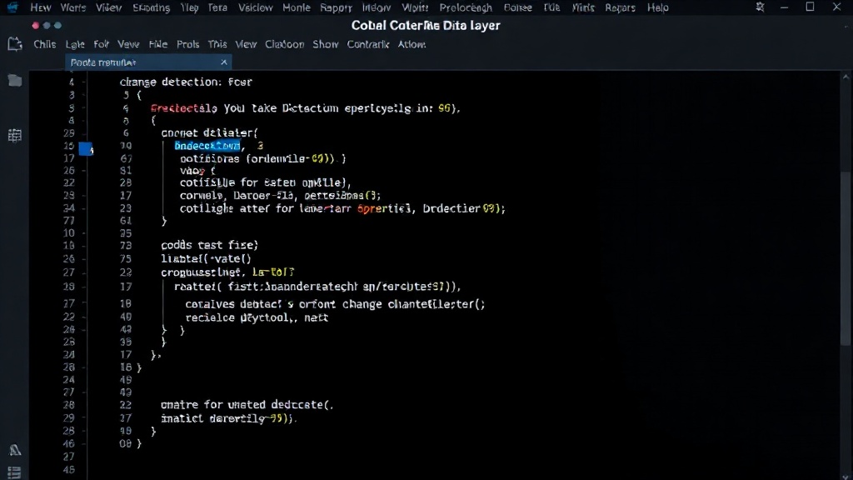Click the yellow 'La-tol?' text
Screen dimensions: 853x480
click(273, 272)
